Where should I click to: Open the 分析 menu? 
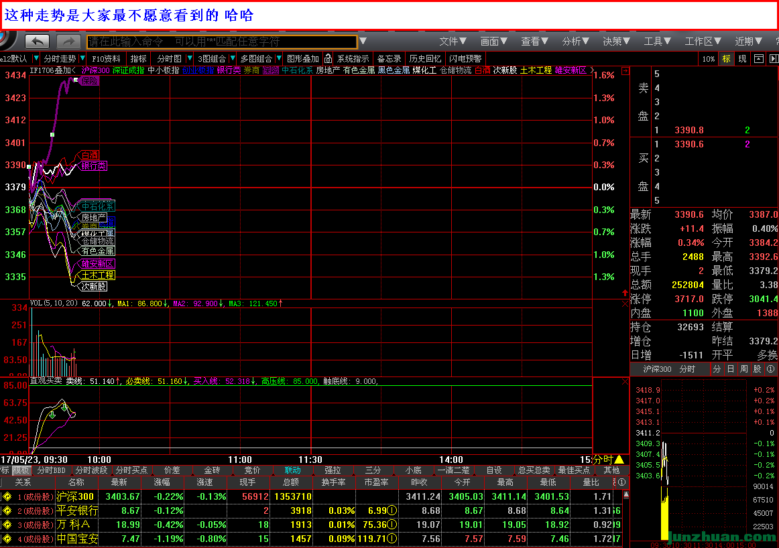(575, 41)
